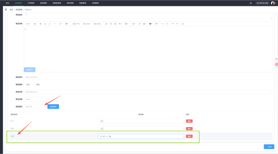Toggle bold formatting in the editor toolbar
This screenshot has height=154, width=278.
coord(40,24)
